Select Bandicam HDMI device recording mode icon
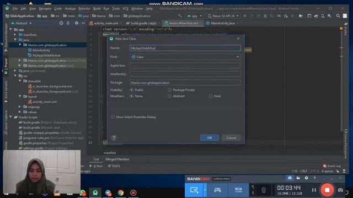The image size is (353, 198). tap(238, 190)
